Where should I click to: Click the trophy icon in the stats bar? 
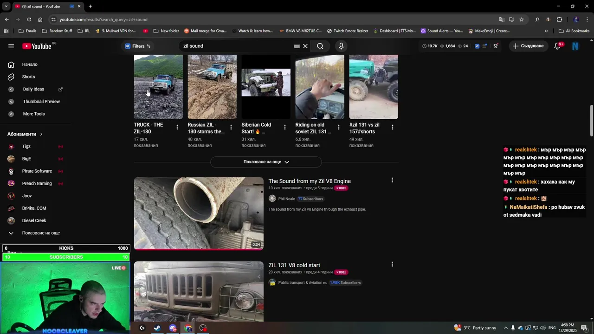click(496, 46)
